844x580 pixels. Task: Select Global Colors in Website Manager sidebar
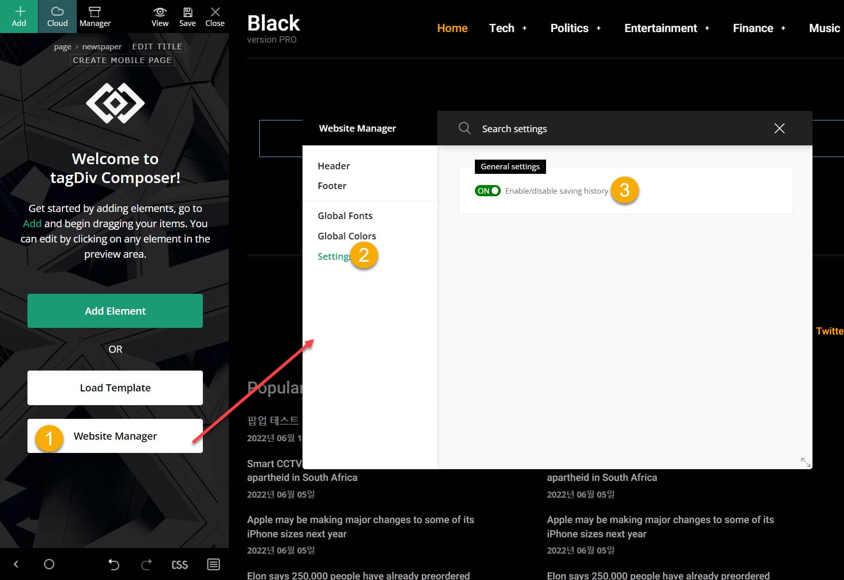click(x=347, y=236)
